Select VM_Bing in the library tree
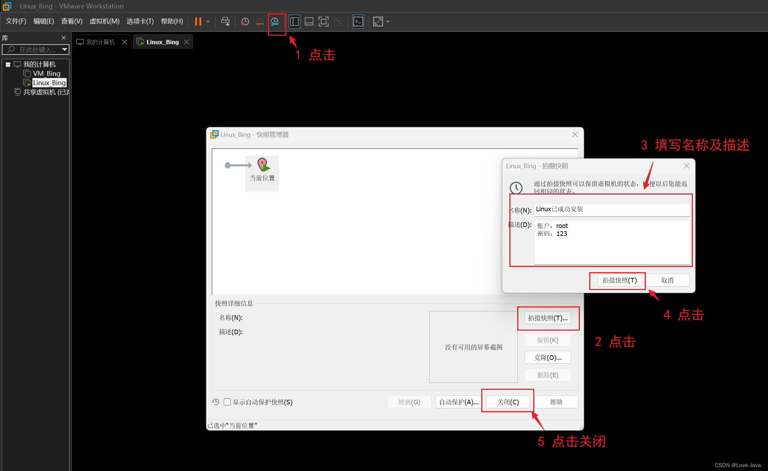 point(47,73)
